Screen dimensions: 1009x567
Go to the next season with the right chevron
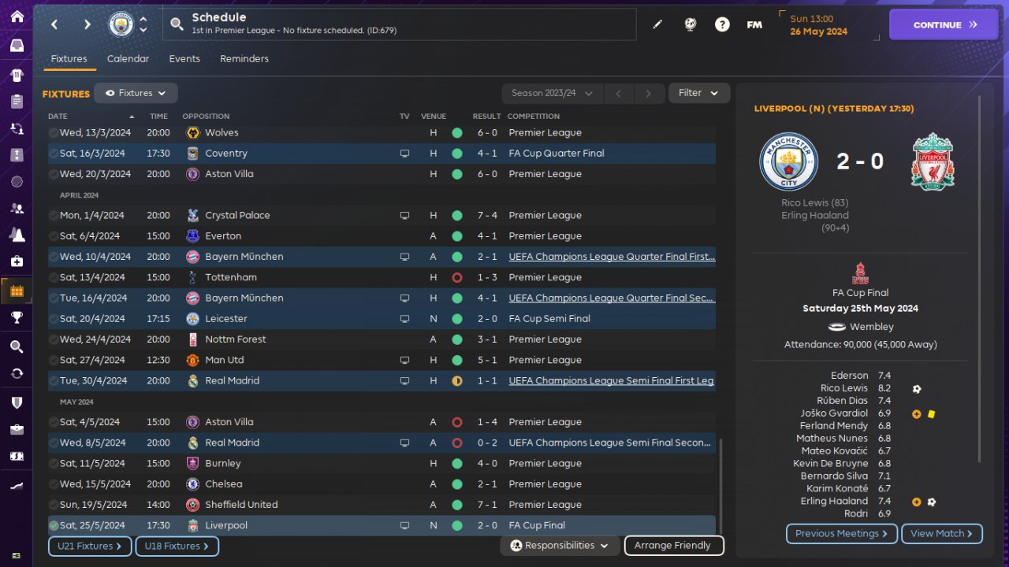click(x=649, y=93)
